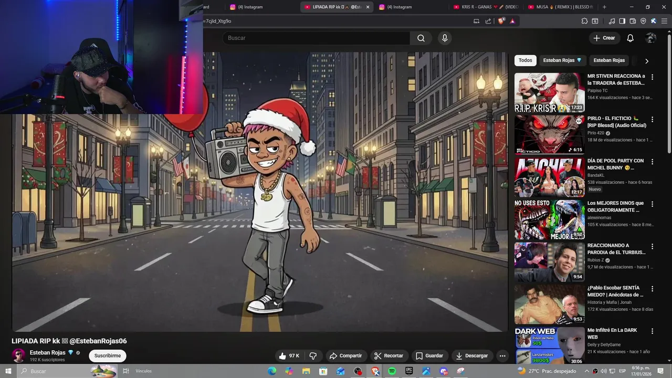Select second Esteban Rojas filter chip
The height and width of the screenshot is (378, 672).
pos(609,60)
